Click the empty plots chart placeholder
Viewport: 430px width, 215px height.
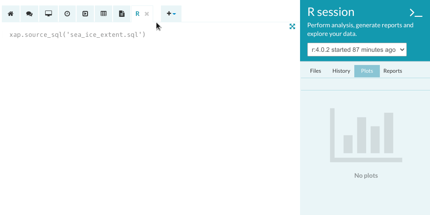point(366,135)
